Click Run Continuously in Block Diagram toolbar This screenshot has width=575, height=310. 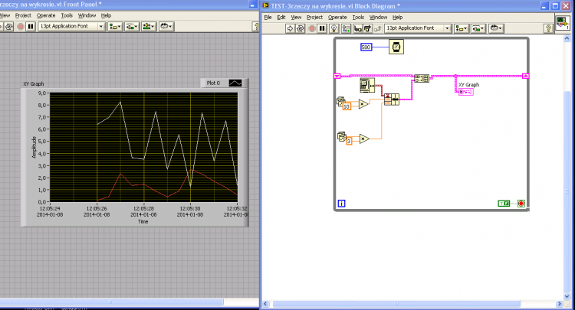301,28
